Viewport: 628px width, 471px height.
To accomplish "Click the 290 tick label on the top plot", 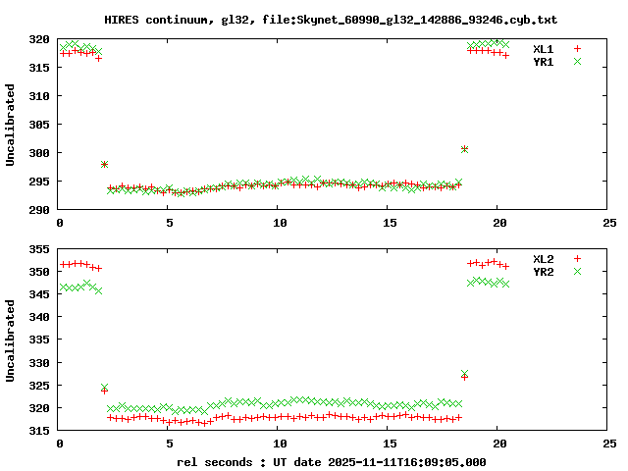I will coord(39,210).
